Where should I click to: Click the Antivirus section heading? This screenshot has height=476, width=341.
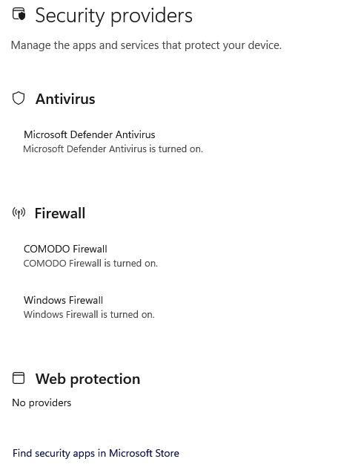click(x=65, y=99)
